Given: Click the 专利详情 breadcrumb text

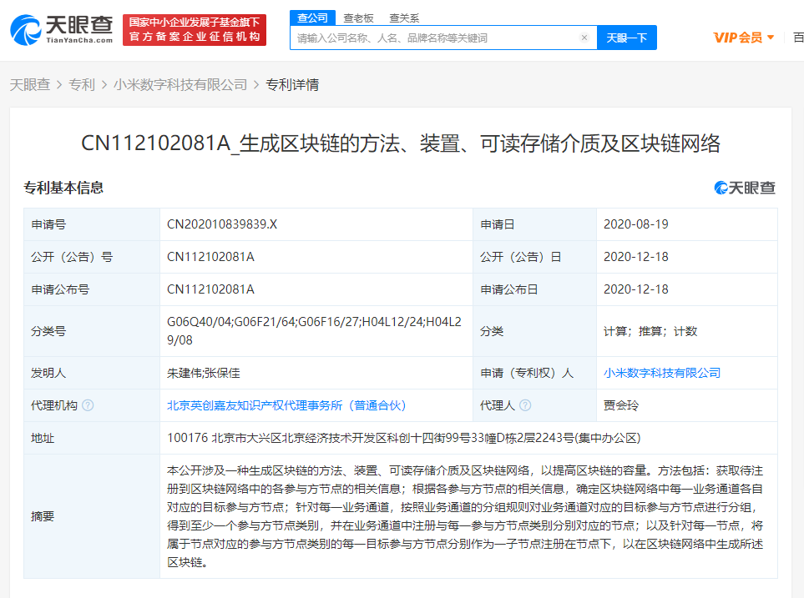Looking at the screenshot, I should click(x=292, y=84).
